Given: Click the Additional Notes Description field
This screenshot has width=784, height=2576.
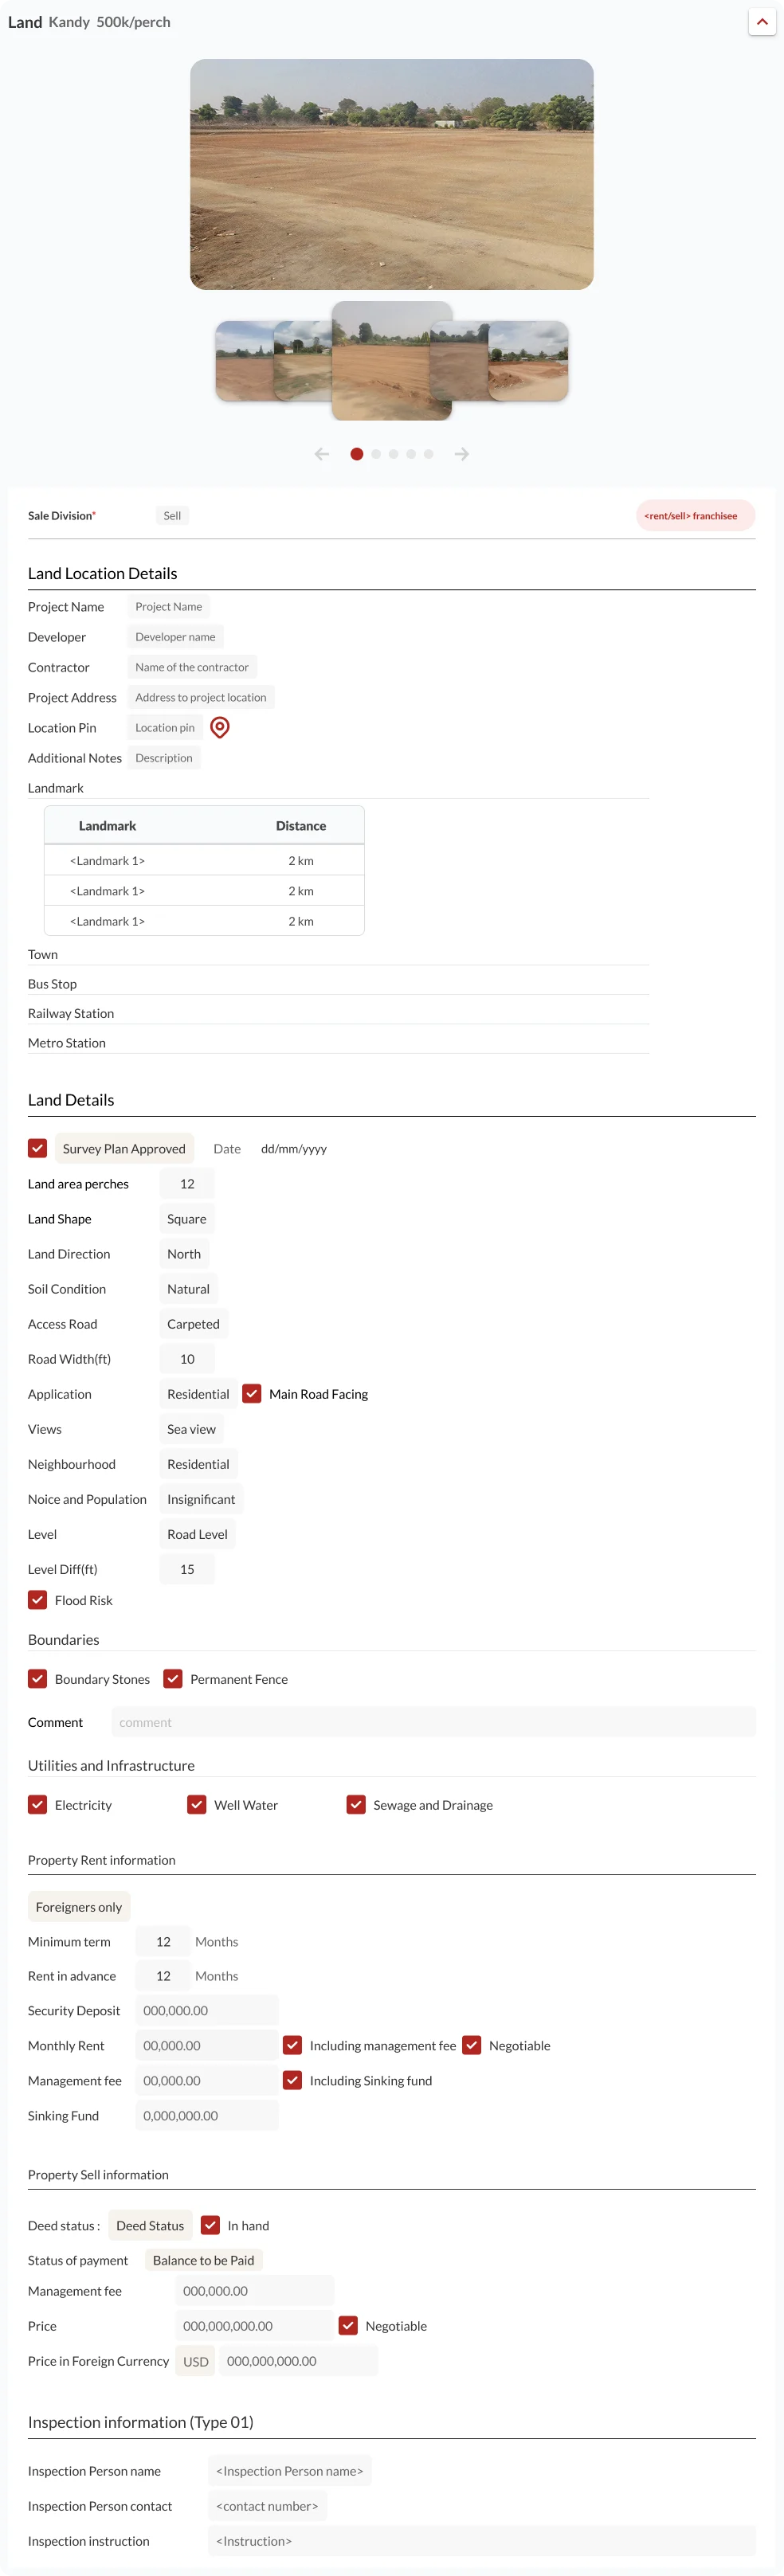Looking at the screenshot, I should point(164,758).
